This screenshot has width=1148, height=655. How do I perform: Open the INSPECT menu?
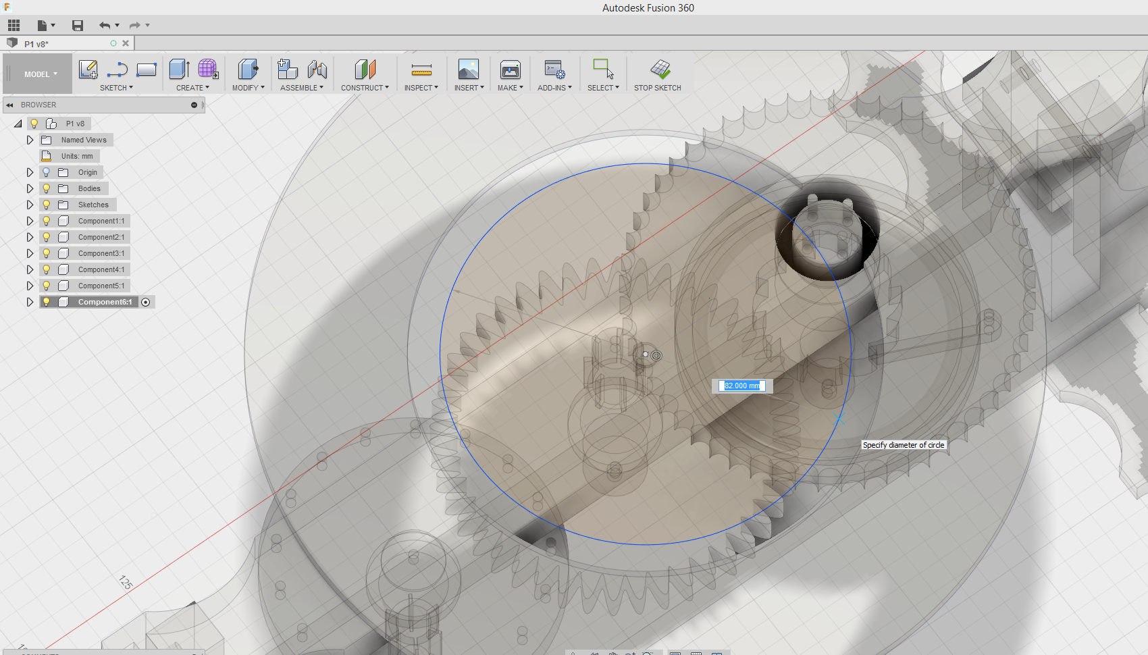421,88
